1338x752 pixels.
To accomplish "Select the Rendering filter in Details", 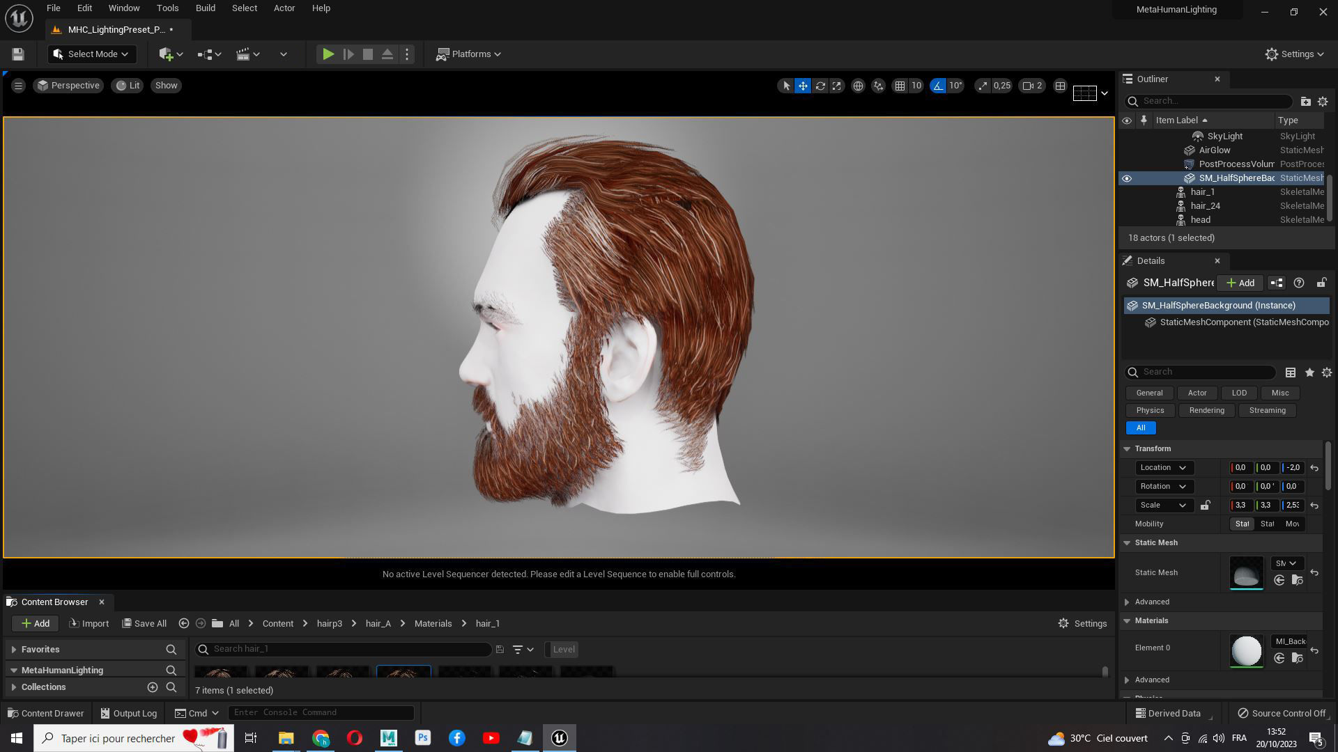I will coord(1207,411).
